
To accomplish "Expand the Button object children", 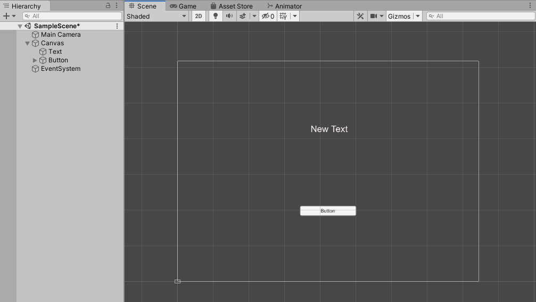I will [35, 60].
